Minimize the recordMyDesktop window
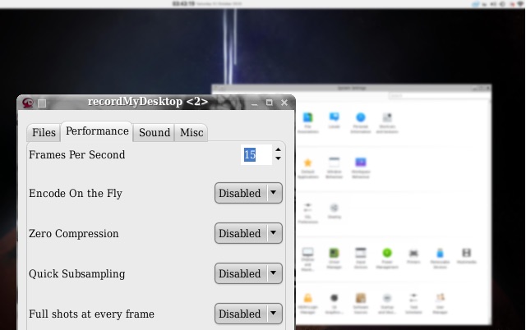This screenshot has height=330, width=526. click(x=255, y=103)
